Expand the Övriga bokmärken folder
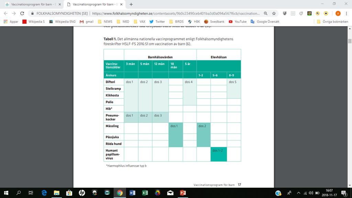 pyautogui.click(x=332, y=22)
